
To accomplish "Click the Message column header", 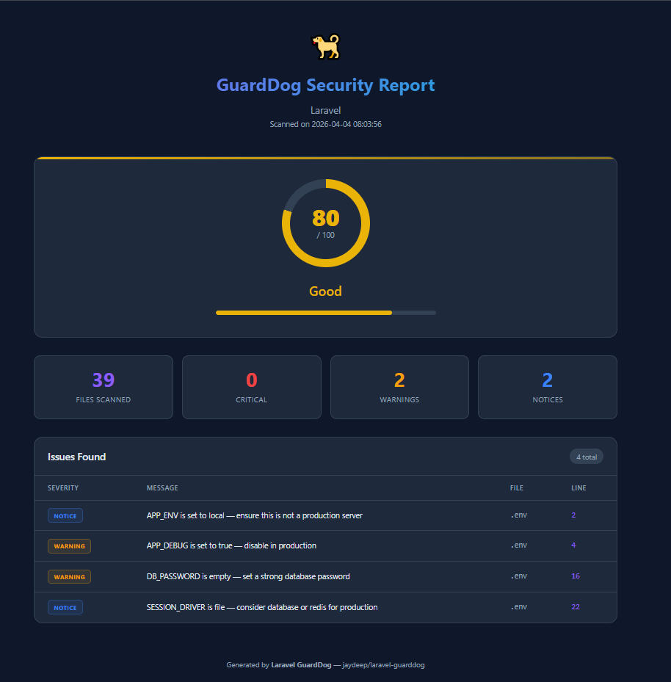I will pyautogui.click(x=162, y=488).
